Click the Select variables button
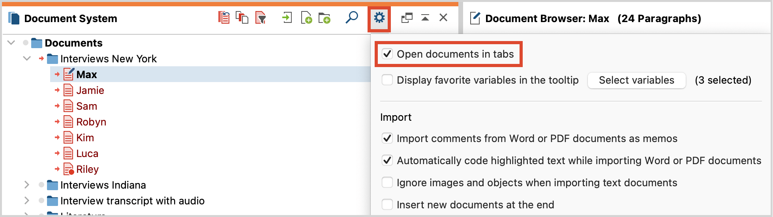 click(636, 80)
